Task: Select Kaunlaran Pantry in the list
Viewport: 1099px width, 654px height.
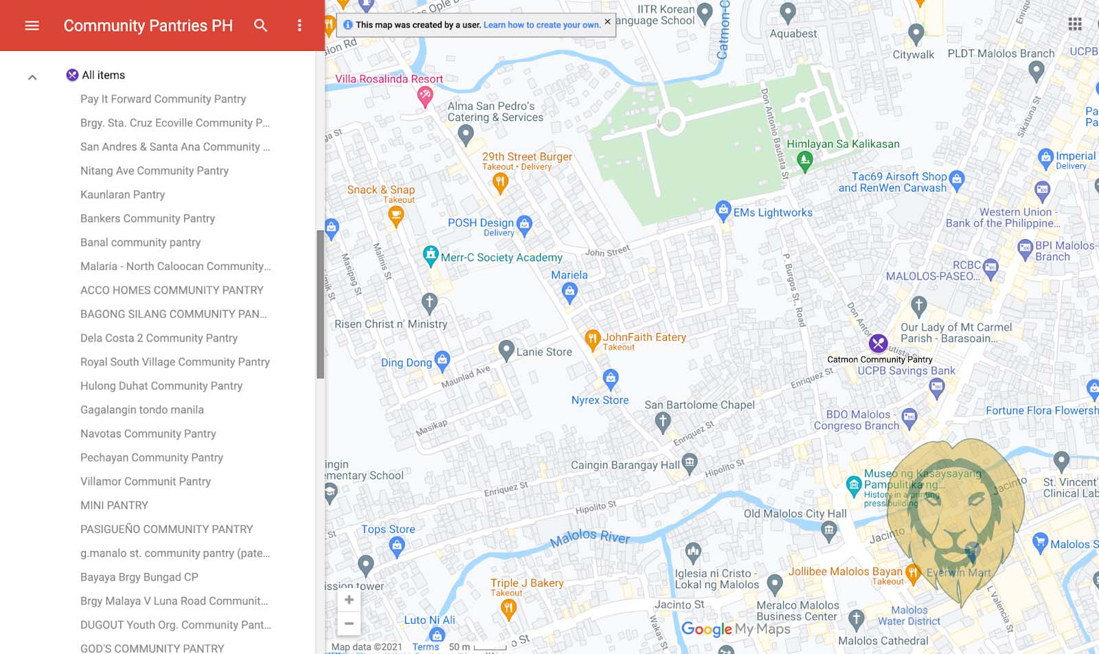Action: 122,194
